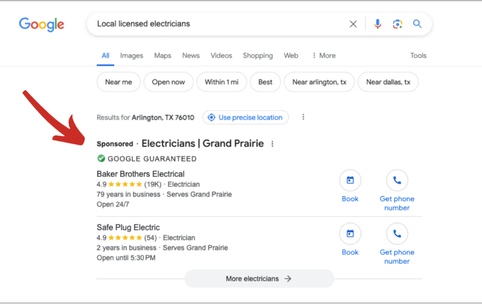Click the More electricians button
This screenshot has height=304, width=482.
pyautogui.click(x=259, y=279)
